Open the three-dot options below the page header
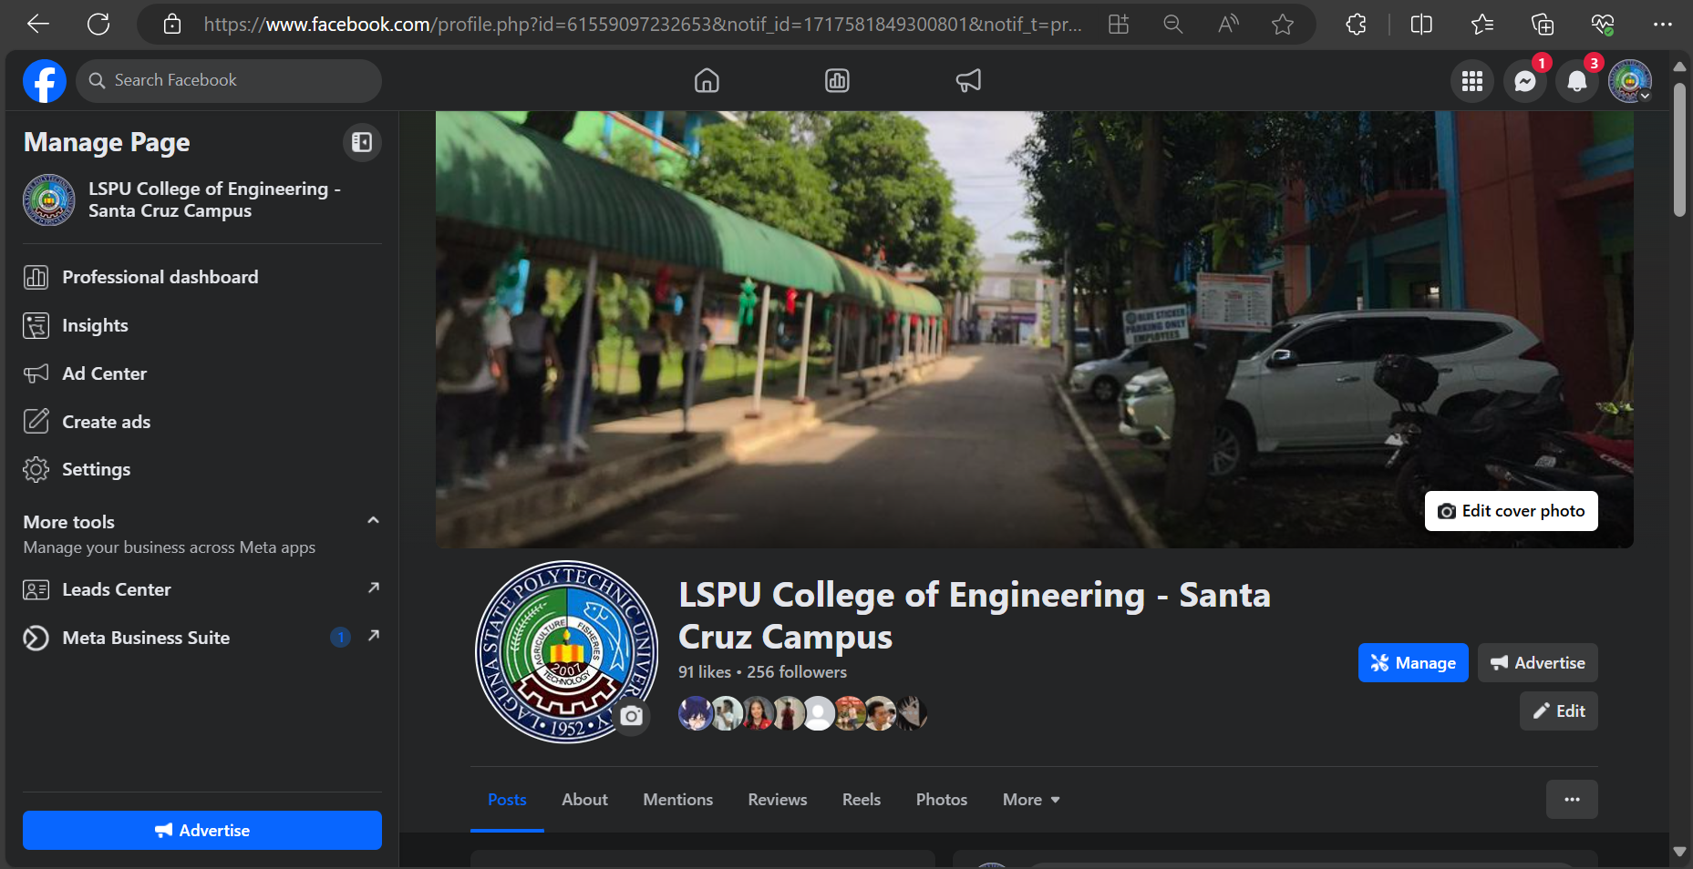Screen dimensions: 1693x869 point(1572,799)
